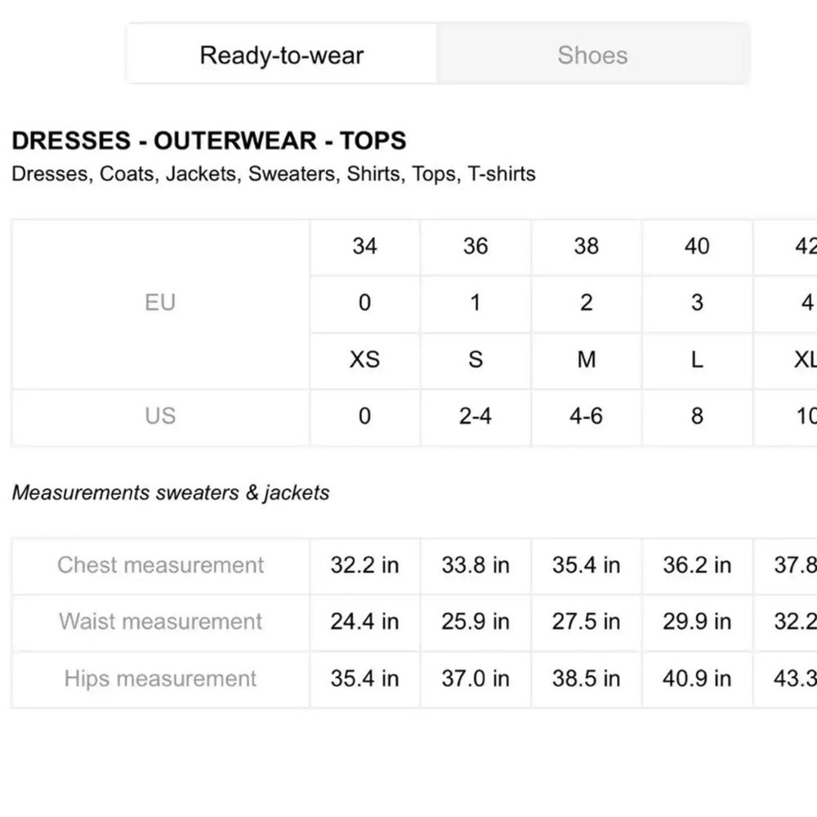Viewport: 817px width, 817px height.
Task: Select EU size 34 cell
Action: tap(364, 247)
